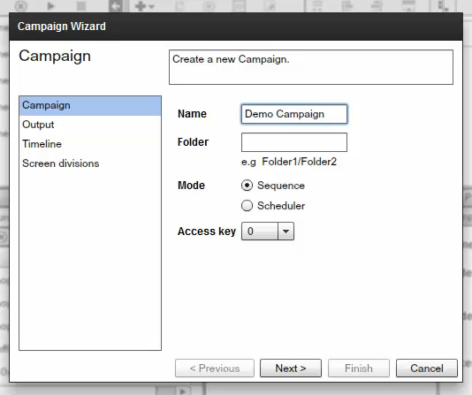This screenshot has height=395, width=472.
Task: Open the small arrow beside the plus icon
Action: point(151,6)
